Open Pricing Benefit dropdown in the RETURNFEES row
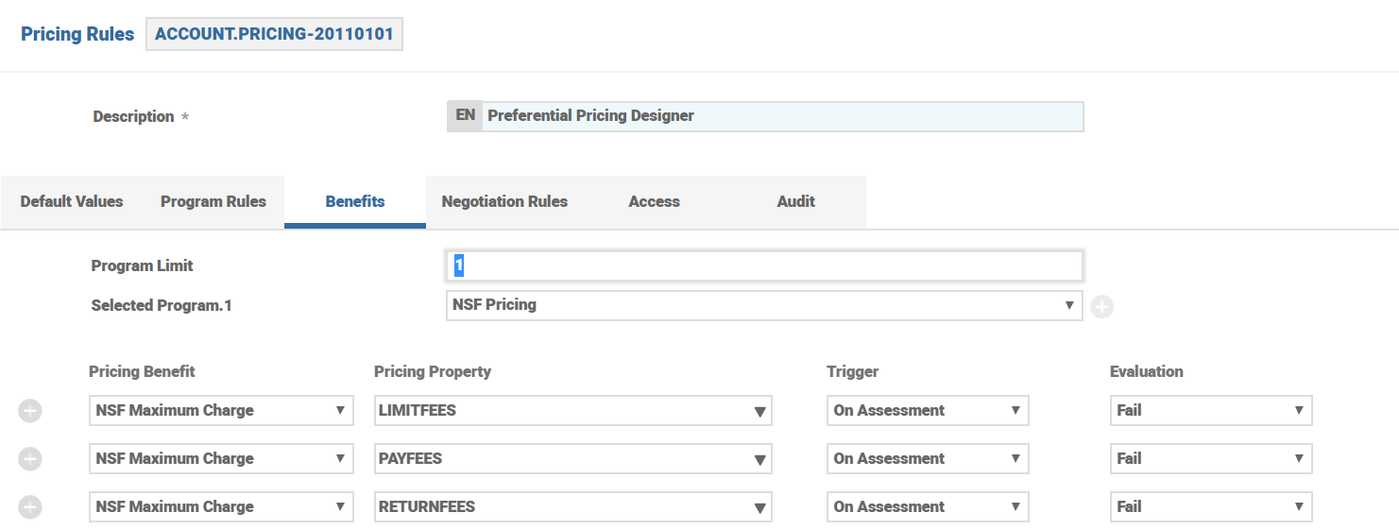Image resolution: width=1399 pixels, height=530 pixels. tap(221, 507)
